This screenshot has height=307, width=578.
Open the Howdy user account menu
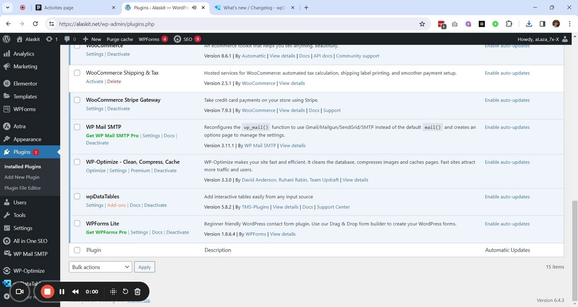[543, 39]
